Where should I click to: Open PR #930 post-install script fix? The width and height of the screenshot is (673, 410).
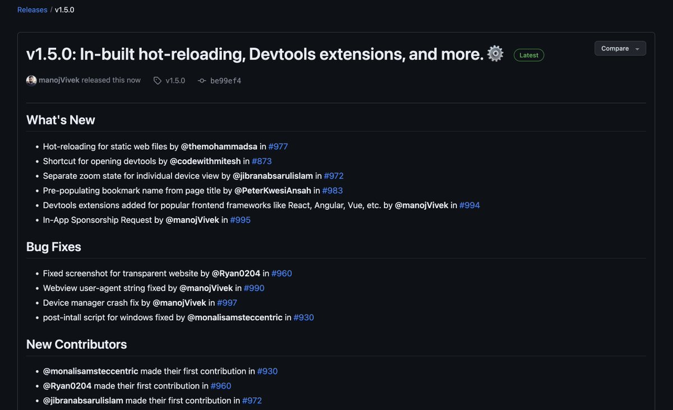tap(303, 317)
